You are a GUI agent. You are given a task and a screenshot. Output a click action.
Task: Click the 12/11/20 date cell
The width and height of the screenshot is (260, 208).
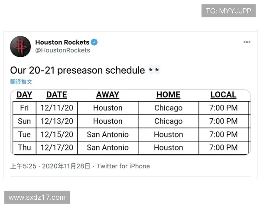(57, 108)
